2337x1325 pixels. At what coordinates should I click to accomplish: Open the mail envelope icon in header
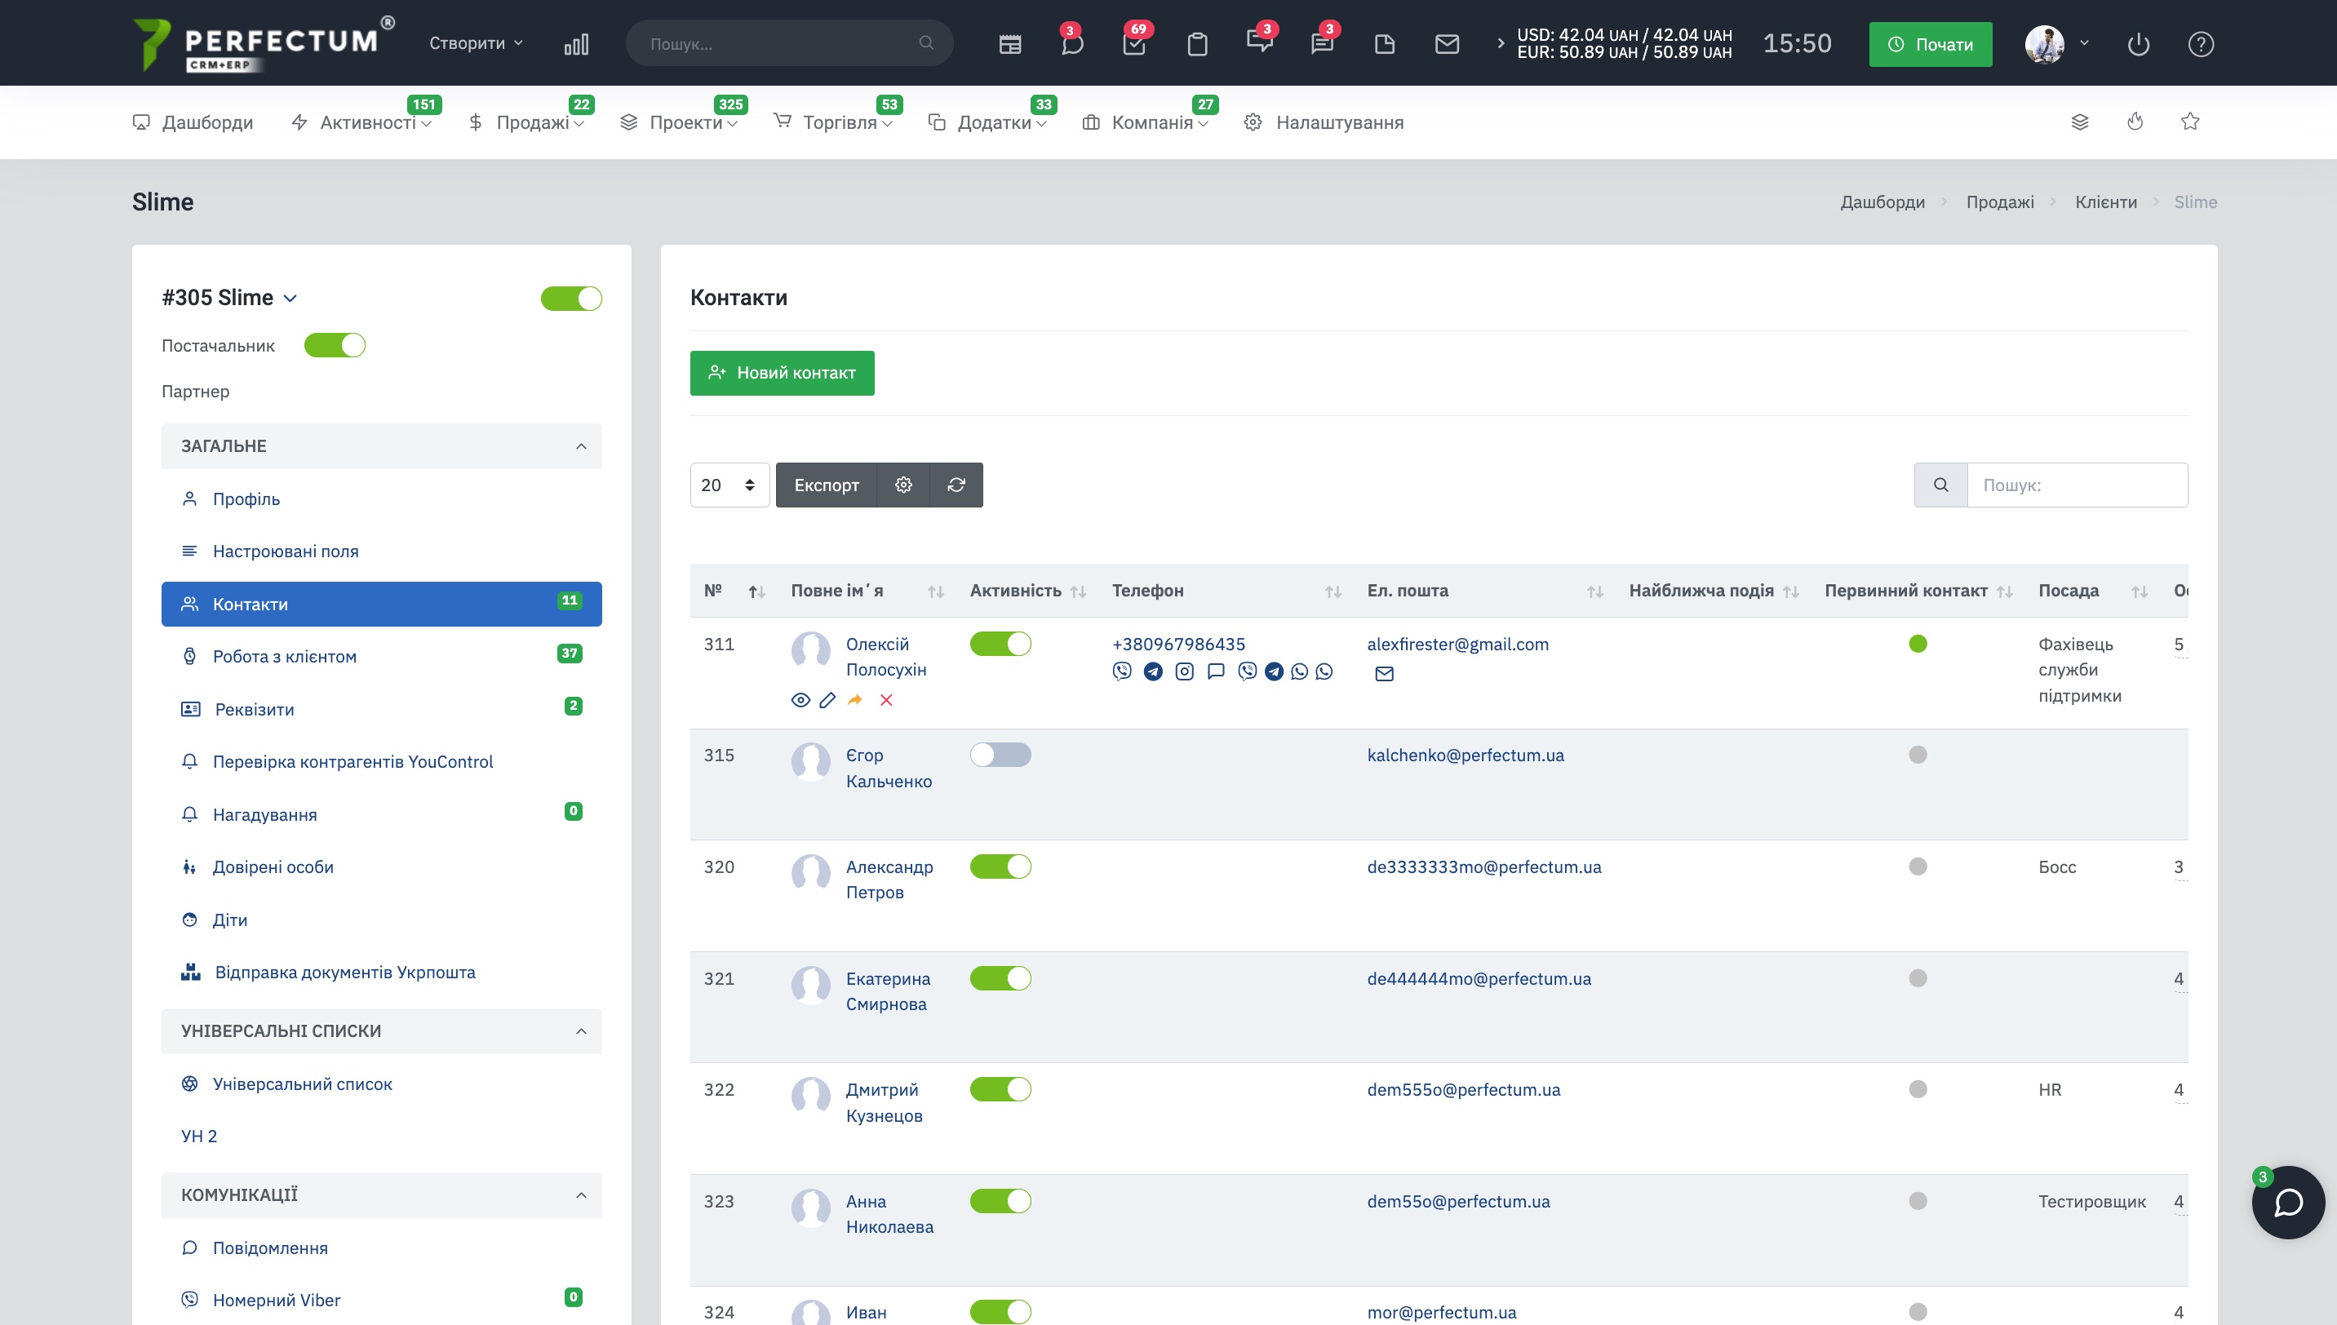[x=1447, y=44]
